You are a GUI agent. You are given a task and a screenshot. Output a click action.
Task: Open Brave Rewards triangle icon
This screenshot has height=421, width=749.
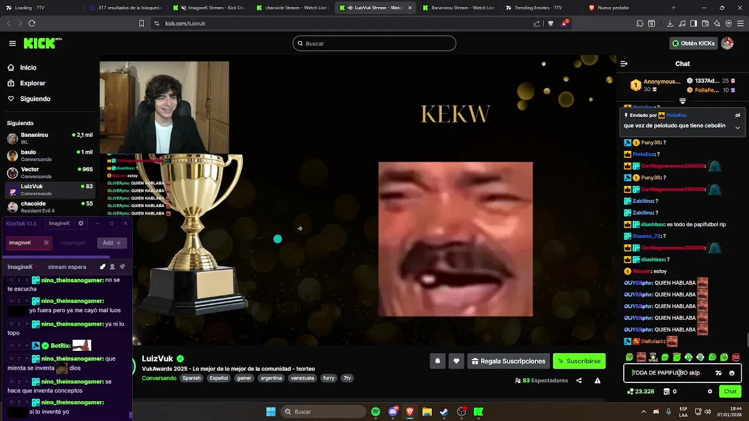tap(564, 23)
